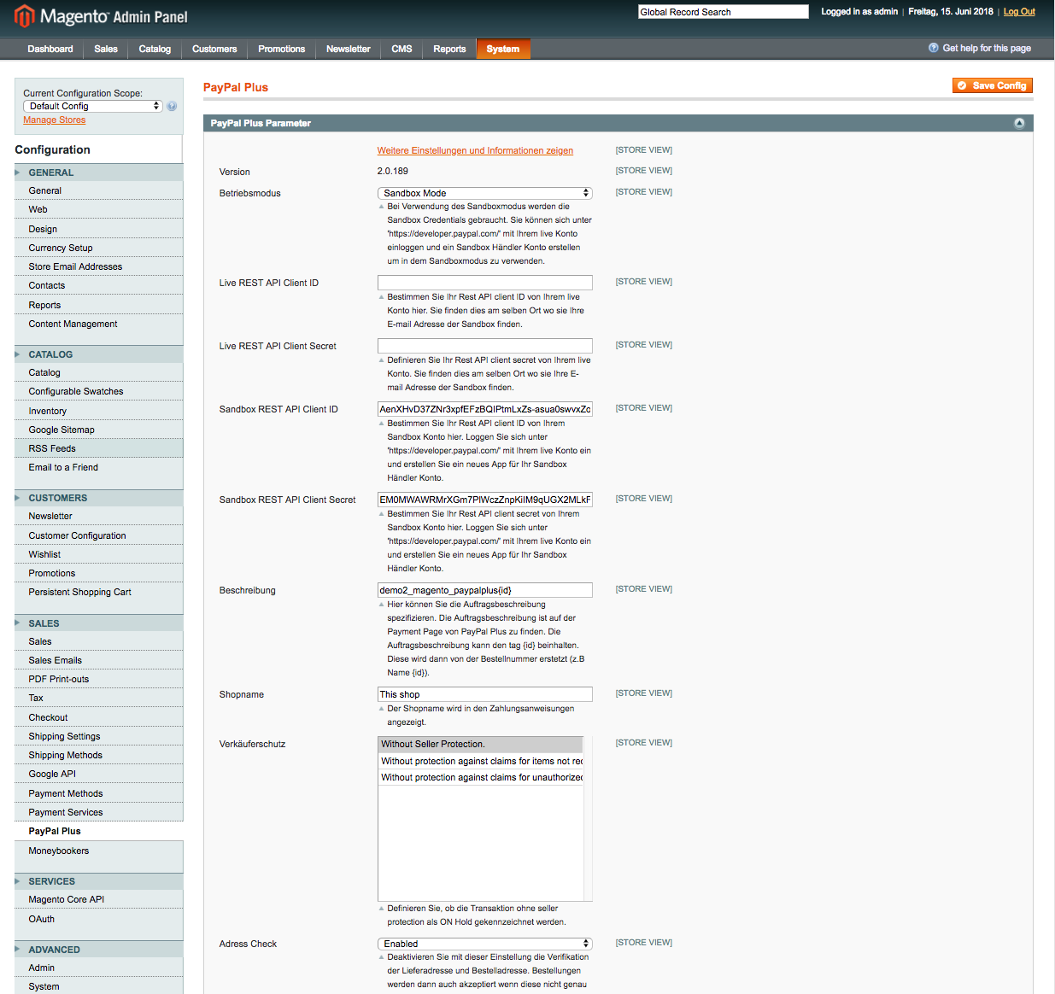Open the Current Configuration Scope dropdown

tap(92, 107)
